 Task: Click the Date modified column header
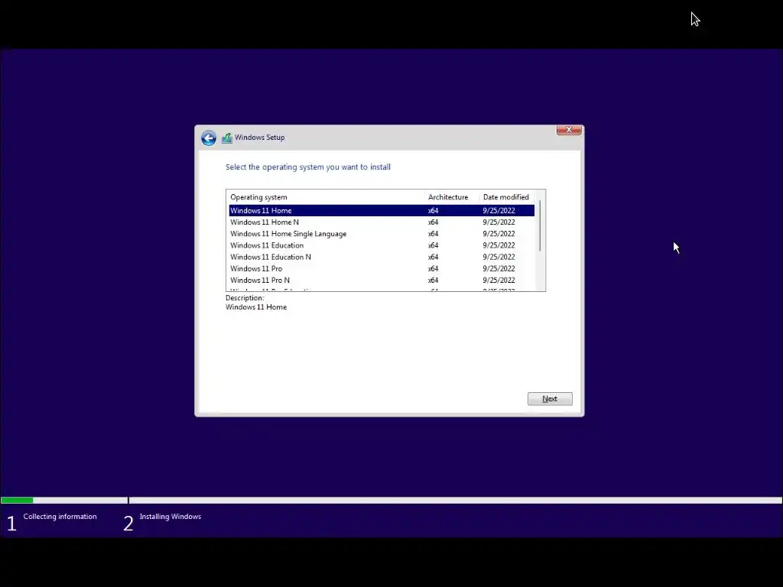click(506, 197)
